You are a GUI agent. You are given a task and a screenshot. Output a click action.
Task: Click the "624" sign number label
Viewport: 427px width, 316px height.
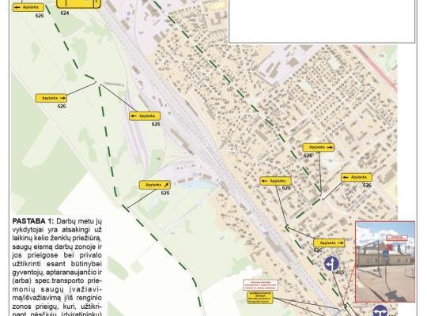point(65,13)
